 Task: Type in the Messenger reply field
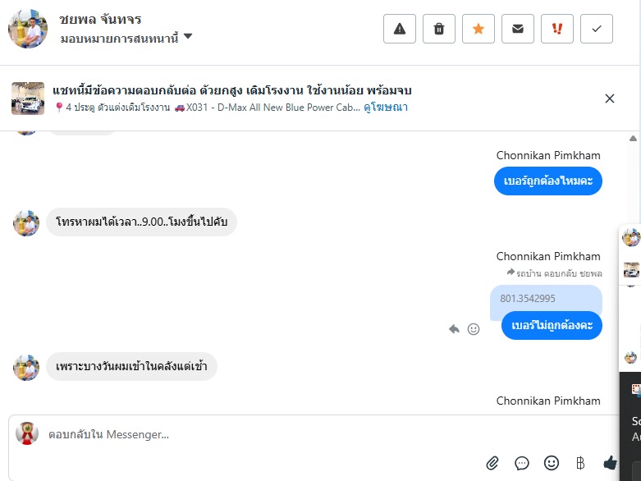(246, 434)
